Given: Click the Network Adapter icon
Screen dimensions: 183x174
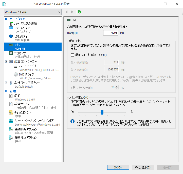Looking at the screenshot, I should coord(11,83).
